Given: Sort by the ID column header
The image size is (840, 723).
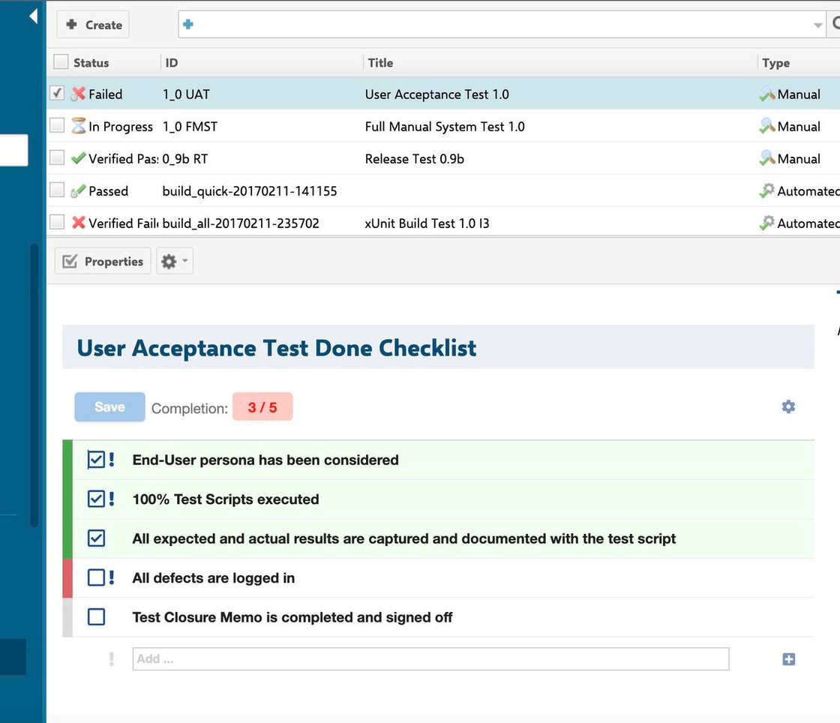Looking at the screenshot, I should pyautogui.click(x=172, y=63).
